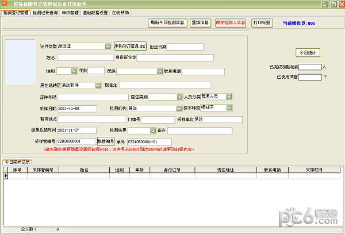Open the 人员分类 dropdown
The height and width of the screenshot is (234, 345).
[229, 97]
